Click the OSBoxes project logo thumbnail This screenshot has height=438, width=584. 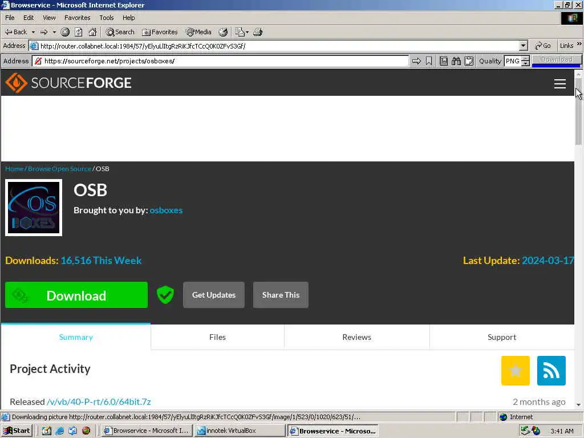(34, 208)
